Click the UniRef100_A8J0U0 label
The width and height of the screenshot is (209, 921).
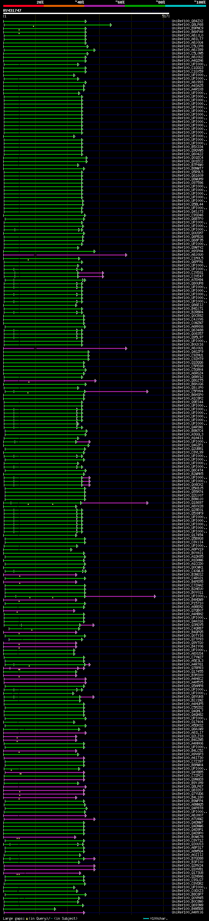tap(187, 255)
